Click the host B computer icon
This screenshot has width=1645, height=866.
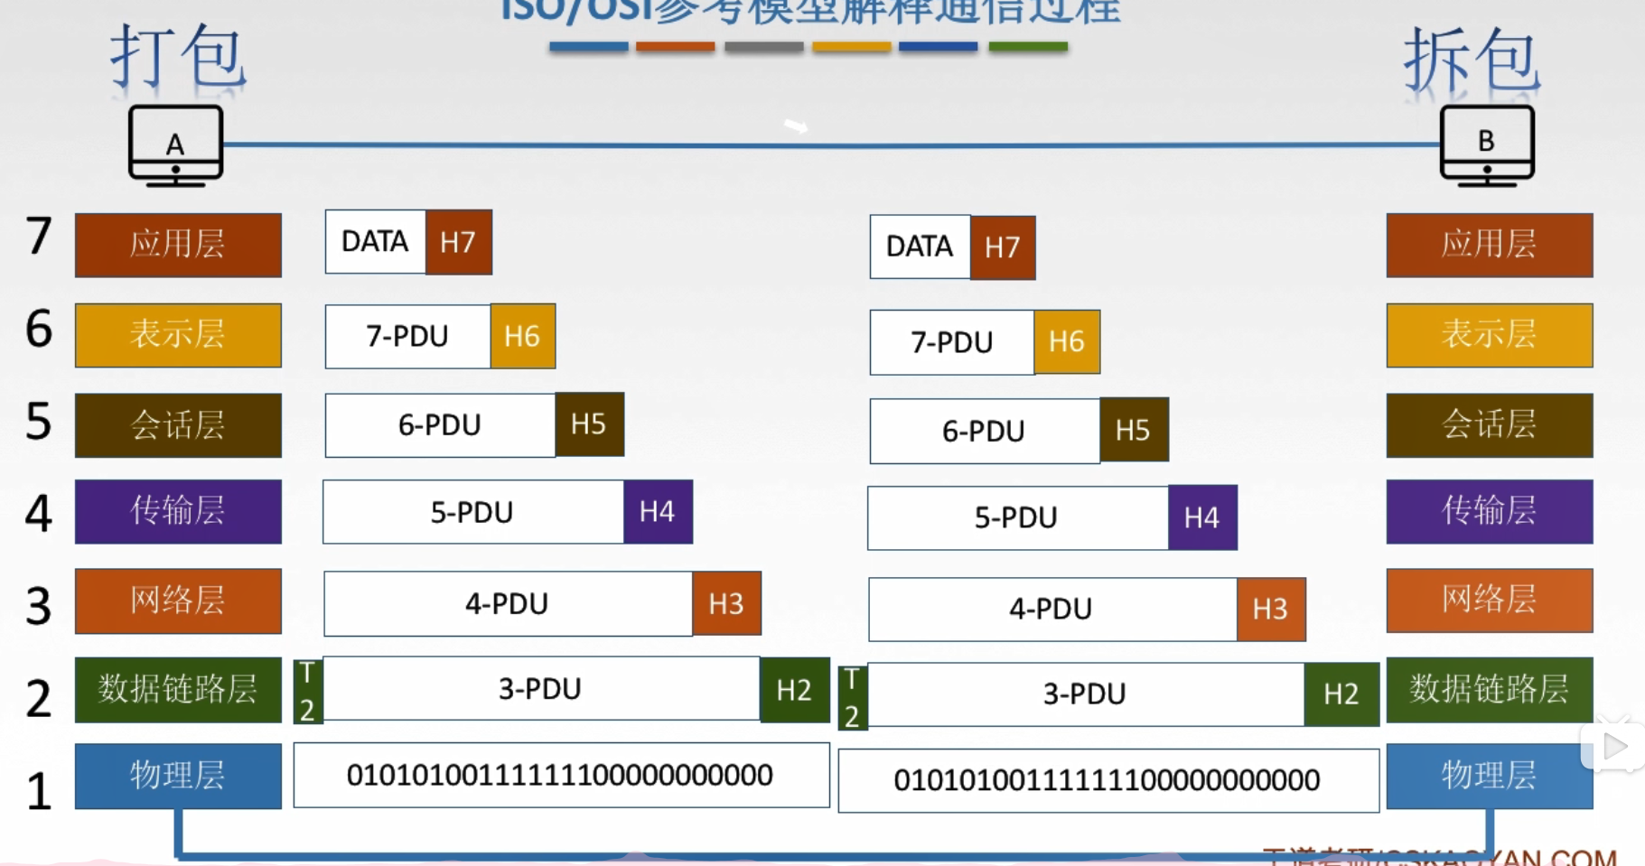coord(1487,145)
